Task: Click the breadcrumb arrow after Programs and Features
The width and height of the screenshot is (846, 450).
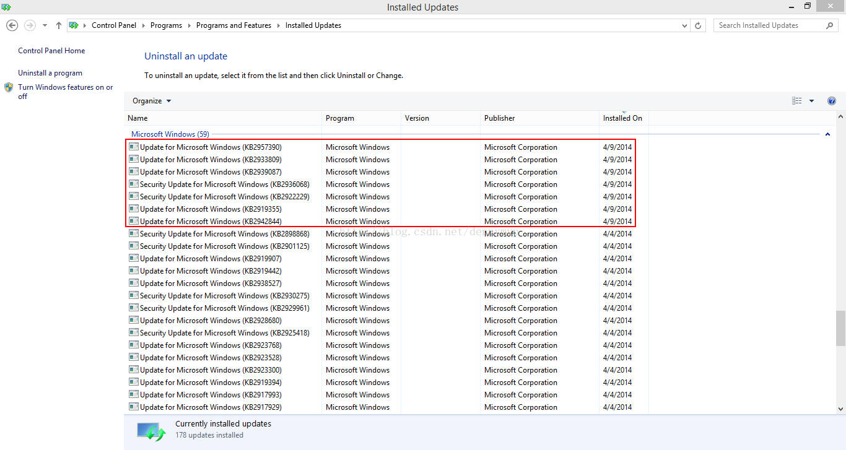Action: point(278,25)
